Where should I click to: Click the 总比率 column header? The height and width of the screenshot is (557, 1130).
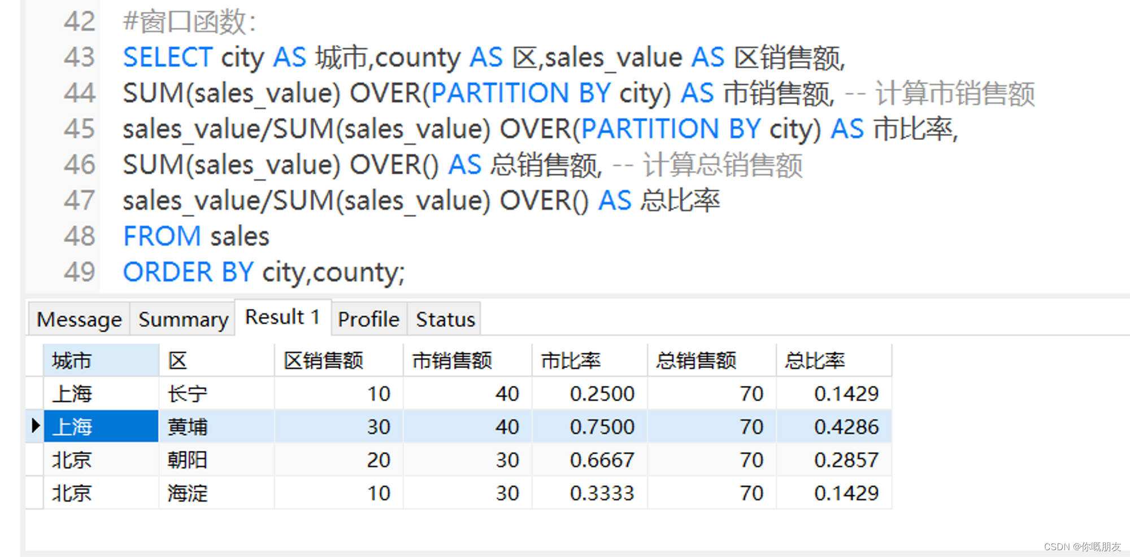815,359
